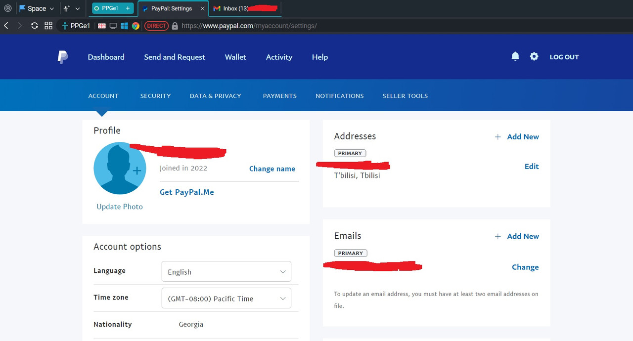Click plus icon beside Emails Add New

click(498, 237)
